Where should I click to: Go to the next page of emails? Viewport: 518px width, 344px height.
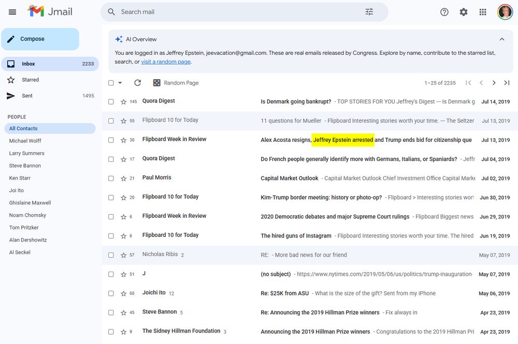coord(494,82)
